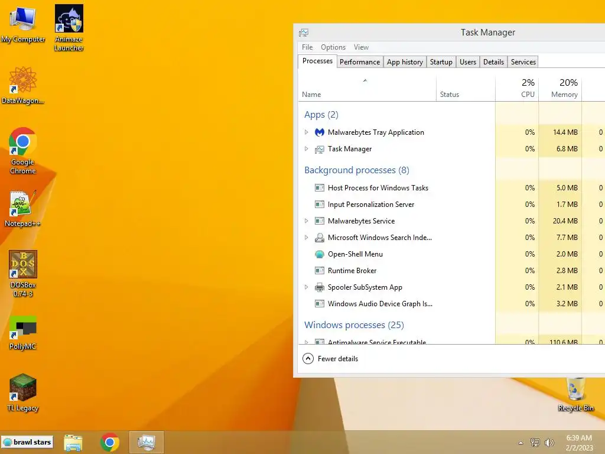Click the Open-Shell Menu shell icon

coord(320,254)
